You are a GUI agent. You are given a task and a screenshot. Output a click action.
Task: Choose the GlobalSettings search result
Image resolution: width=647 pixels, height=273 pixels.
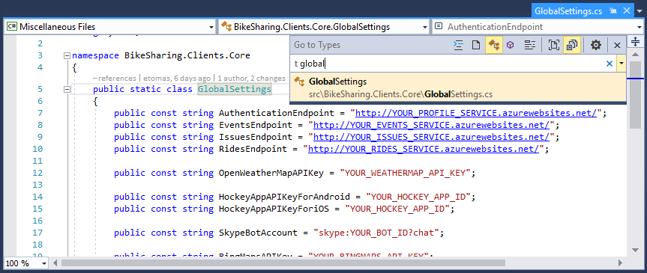[x=458, y=88]
